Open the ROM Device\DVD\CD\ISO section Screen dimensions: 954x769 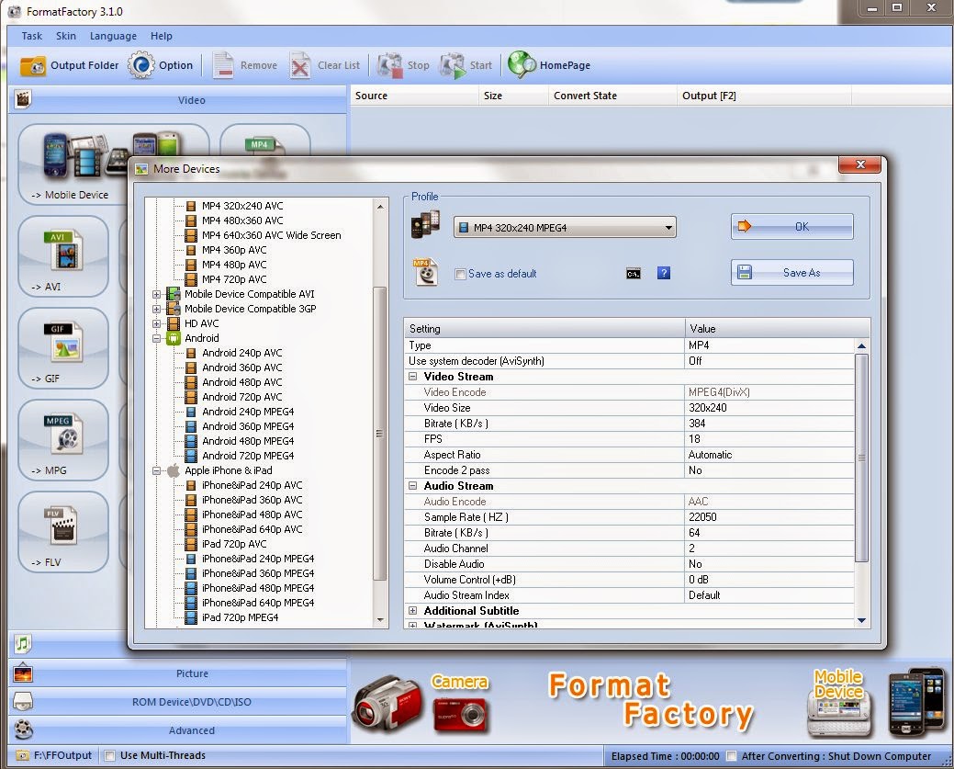tap(191, 701)
